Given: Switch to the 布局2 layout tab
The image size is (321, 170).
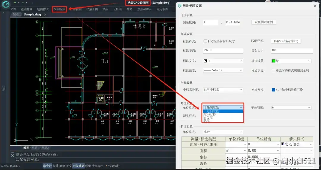Looking at the screenshot, I should (x=45, y=148).
